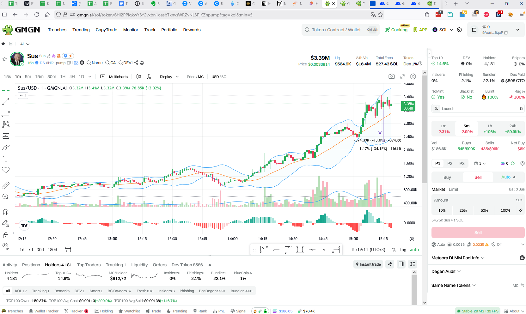
Task: Select the chart patterns tool
Action: tap(6, 124)
